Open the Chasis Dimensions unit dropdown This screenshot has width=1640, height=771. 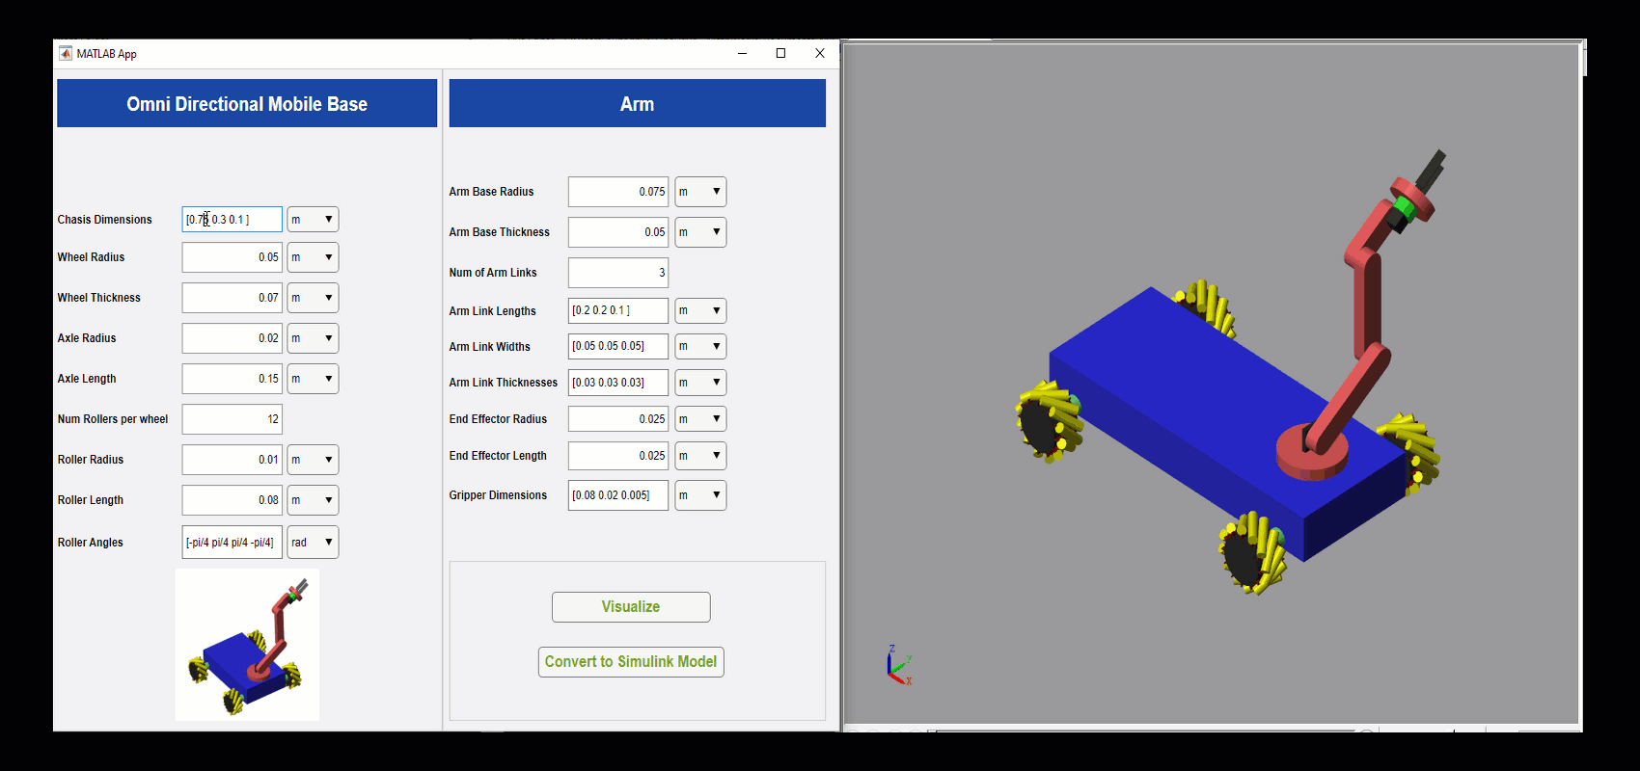pos(313,220)
